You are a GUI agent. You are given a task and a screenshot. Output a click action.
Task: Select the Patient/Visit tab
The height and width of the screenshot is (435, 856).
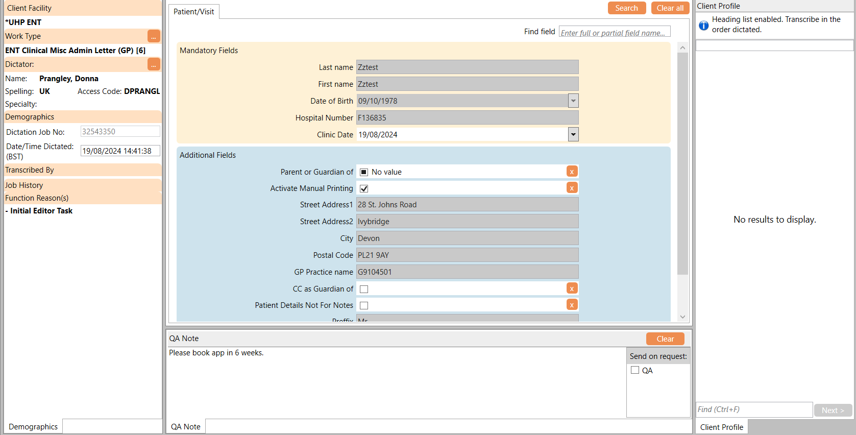194,12
